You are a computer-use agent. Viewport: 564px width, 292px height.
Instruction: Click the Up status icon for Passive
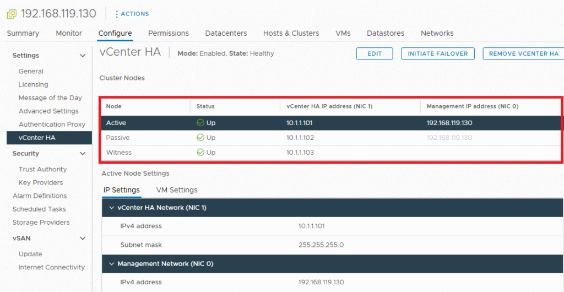click(x=200, y=138)
